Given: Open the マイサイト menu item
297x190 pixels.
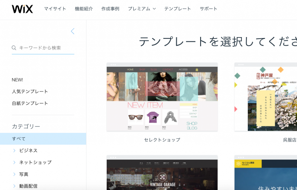Looking at the screenshot, I should [x=55, y=9].
